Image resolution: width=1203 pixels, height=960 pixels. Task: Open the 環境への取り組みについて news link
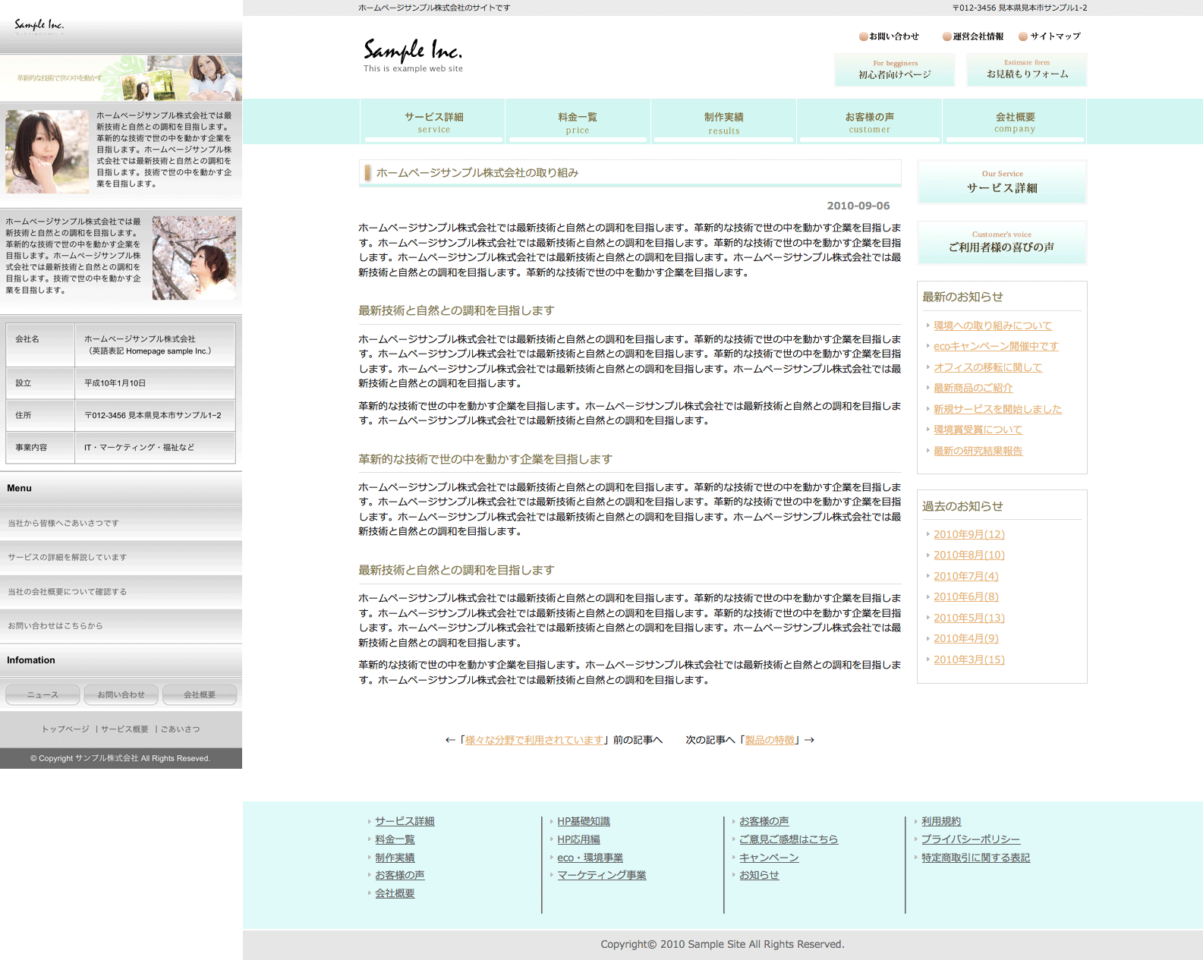992,326
